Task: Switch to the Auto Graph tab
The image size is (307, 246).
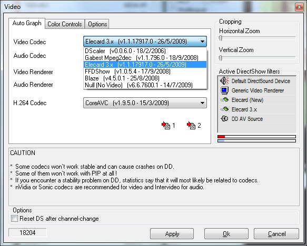Action: coord(27,23)
